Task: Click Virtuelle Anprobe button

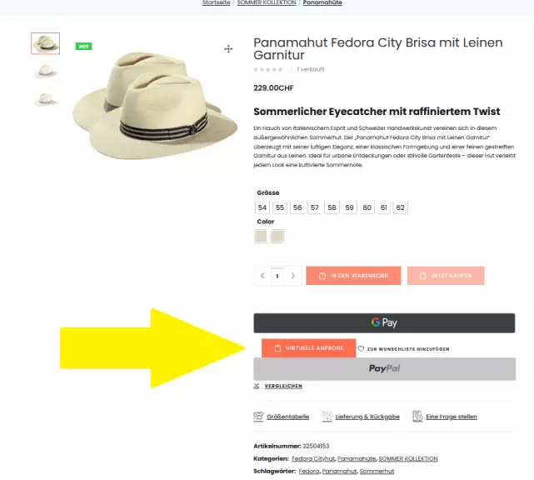Action: click(x=308, y=348)
